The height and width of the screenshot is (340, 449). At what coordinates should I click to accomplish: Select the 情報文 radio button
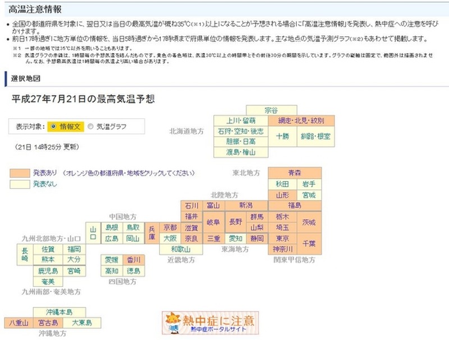(53, 127)
